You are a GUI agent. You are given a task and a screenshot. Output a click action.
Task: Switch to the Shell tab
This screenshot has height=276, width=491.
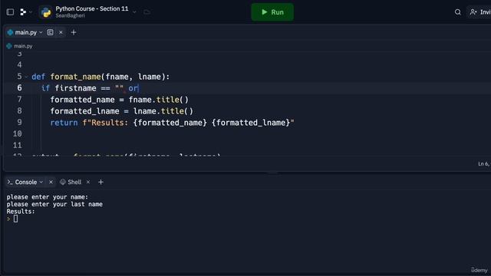click(x=71, y=182)
